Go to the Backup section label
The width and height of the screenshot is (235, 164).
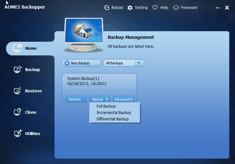(x=33, y=69)
